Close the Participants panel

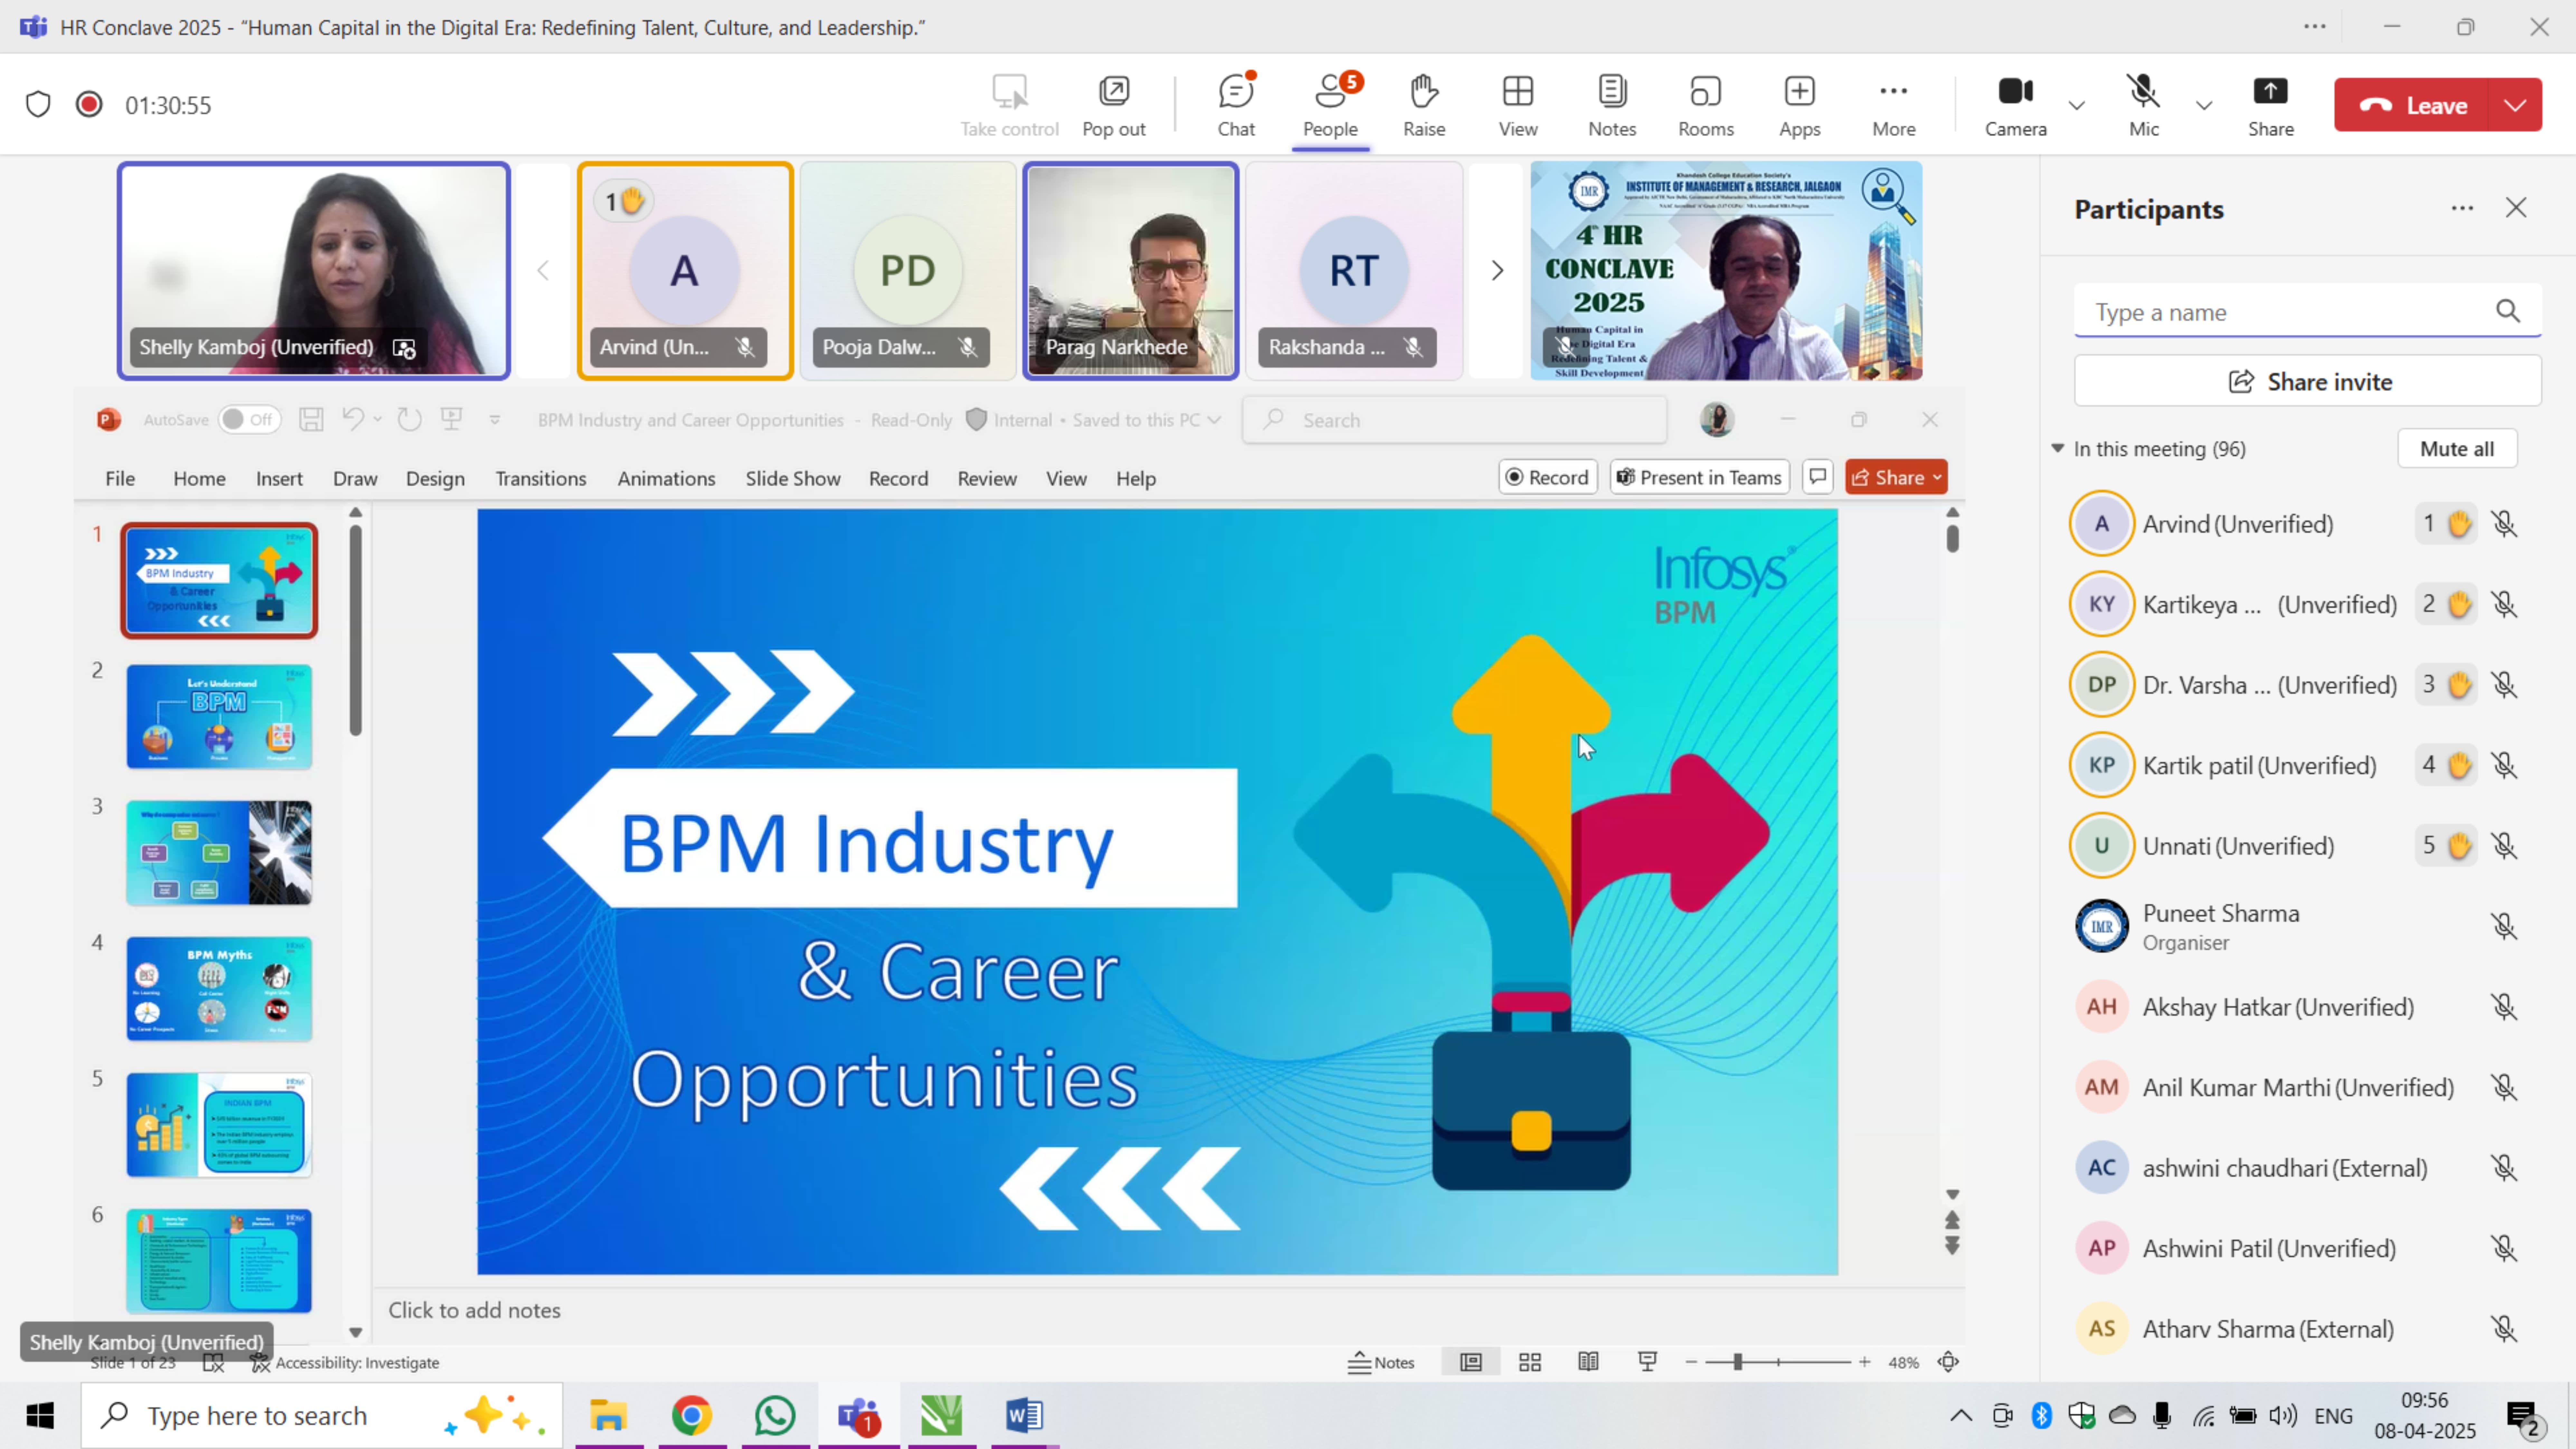pos(2516,208)
